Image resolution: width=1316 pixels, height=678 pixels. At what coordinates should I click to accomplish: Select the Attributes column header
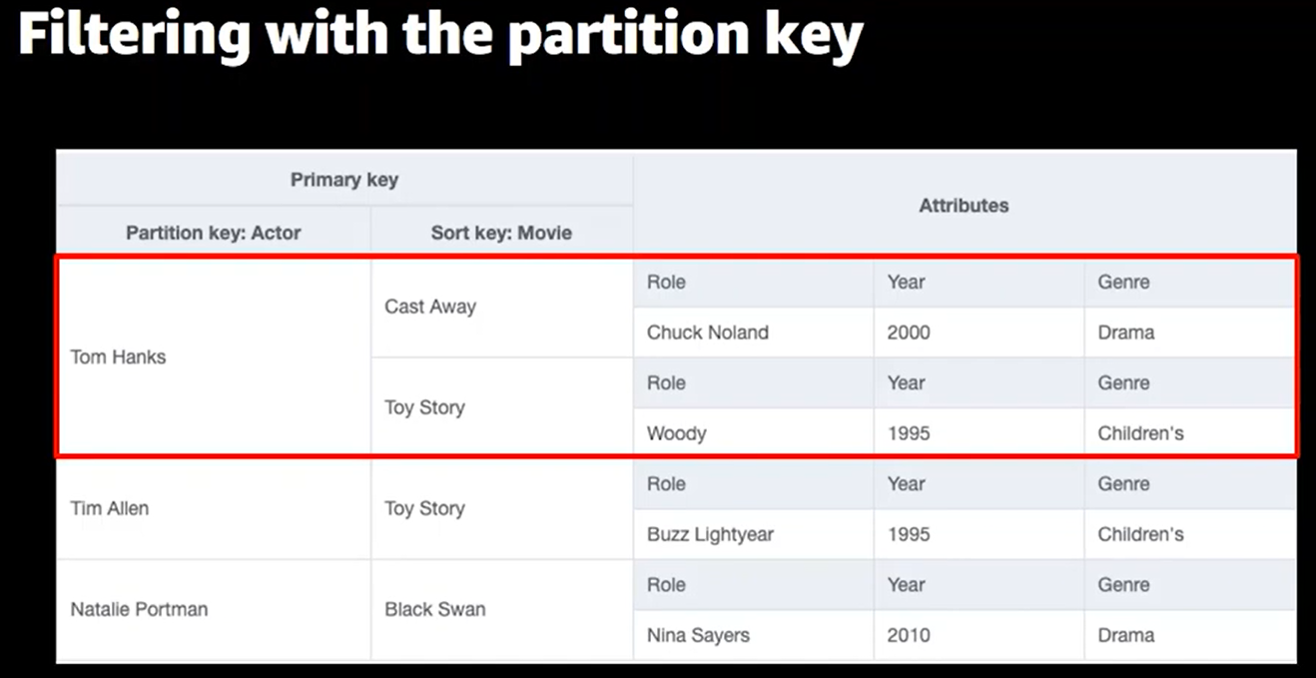[965, 205]
